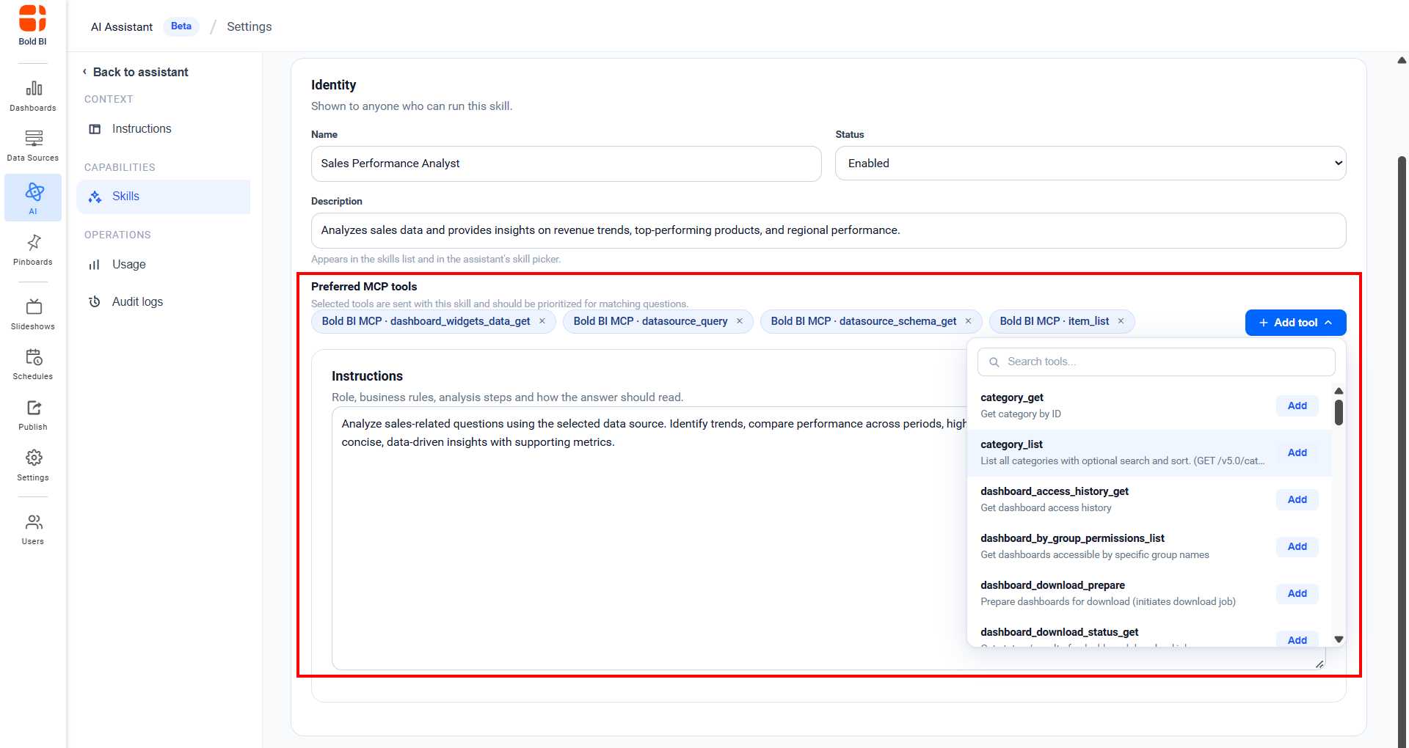The width and height of the screenshot is (1409, 748).
Task: Open Dashboards from the sidebar
Action: pyautogui.click(x=33, y=96)
